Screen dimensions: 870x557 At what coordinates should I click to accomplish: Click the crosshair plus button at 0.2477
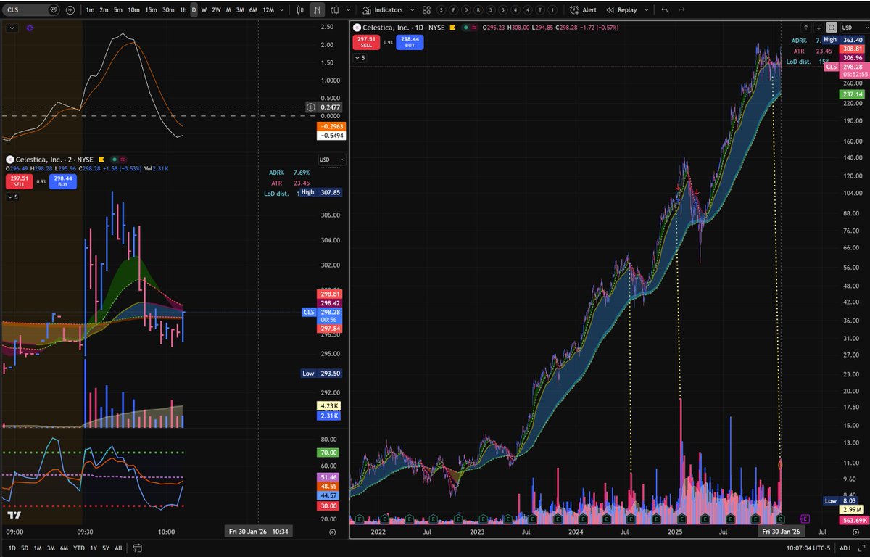tap(311, 107)
